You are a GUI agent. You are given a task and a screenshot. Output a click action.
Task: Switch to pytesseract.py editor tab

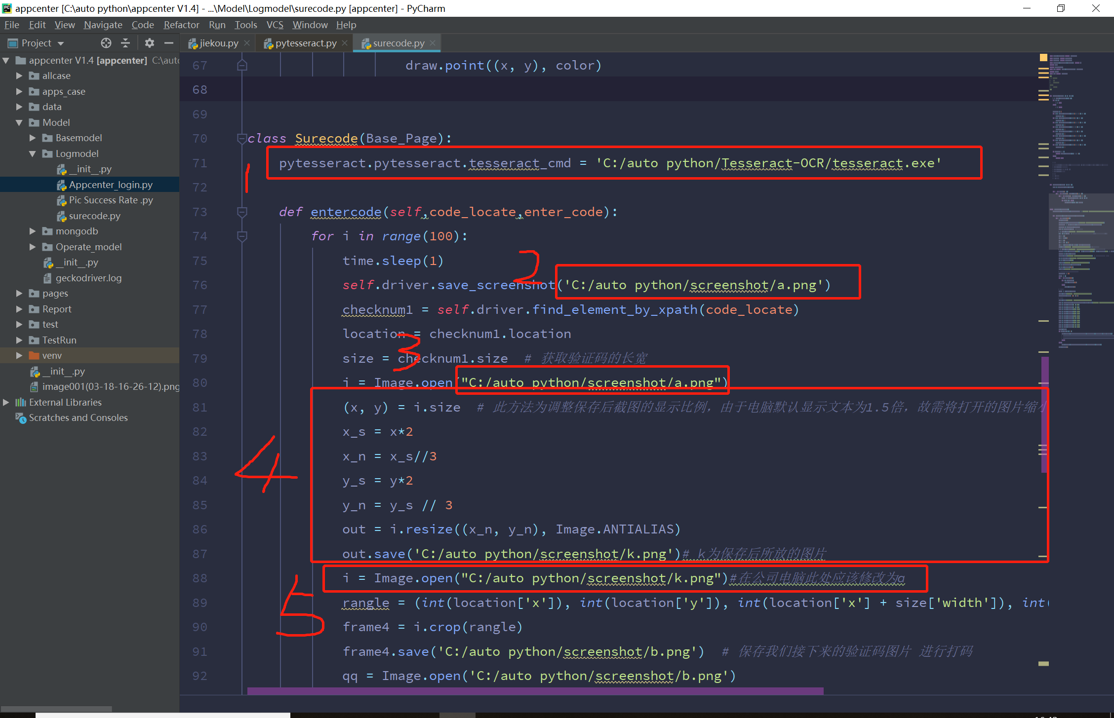click(x=305, y=43)
